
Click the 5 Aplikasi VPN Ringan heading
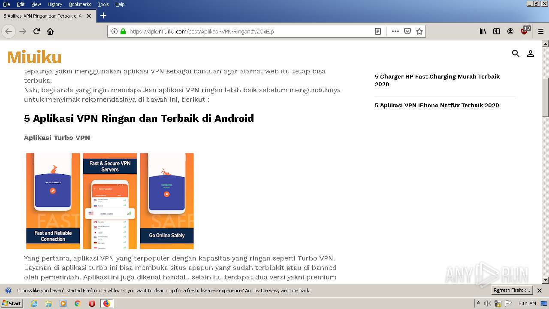point(139,118)
